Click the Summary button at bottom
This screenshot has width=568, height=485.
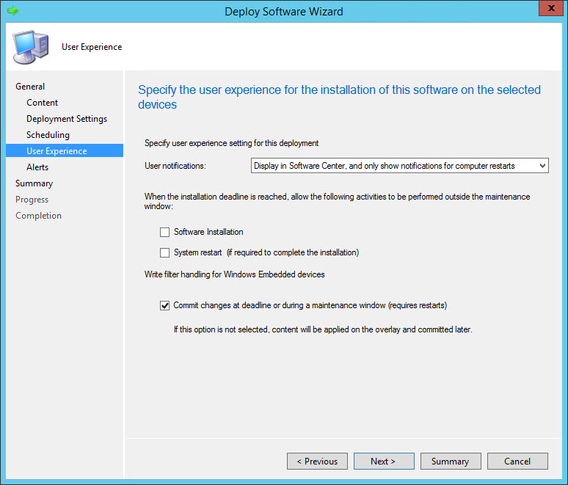click(x=450, y=462)
